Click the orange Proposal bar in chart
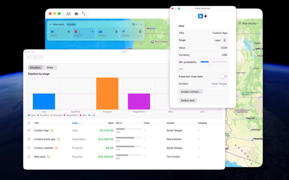 click(107, 94)
